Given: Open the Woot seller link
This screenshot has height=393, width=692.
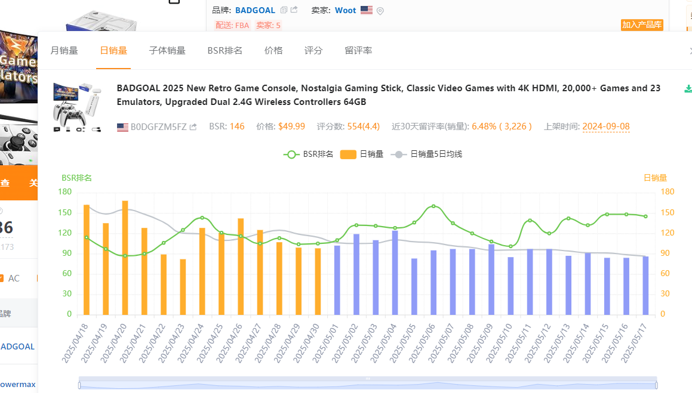Looking at the screenshot, I should [x=345, y=10].
